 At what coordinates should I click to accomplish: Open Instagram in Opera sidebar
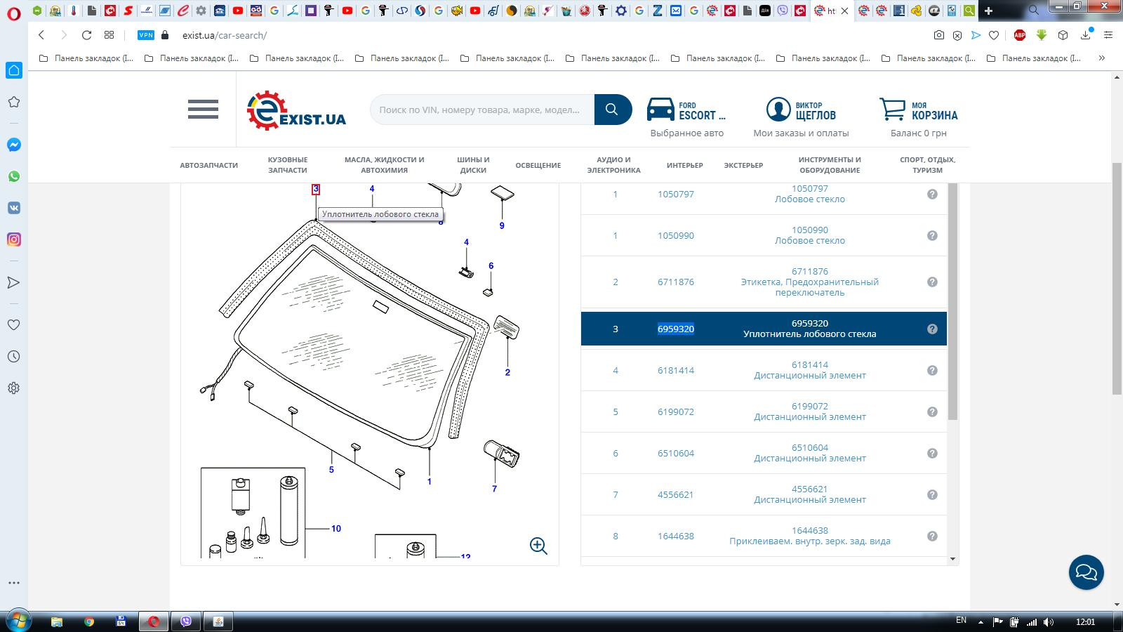pos(14,239)
